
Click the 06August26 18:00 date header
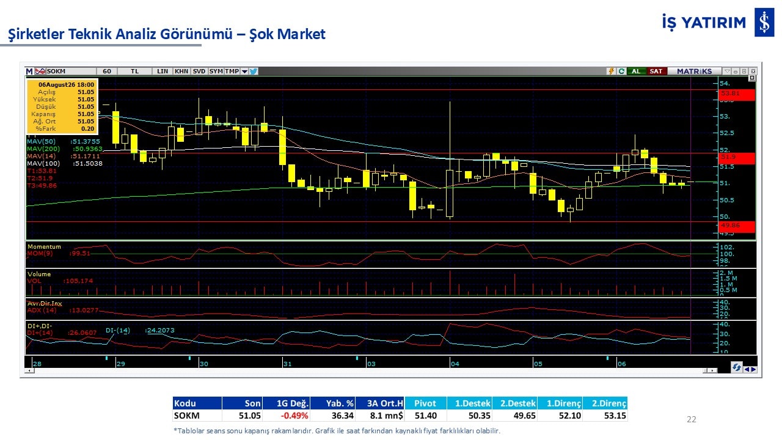[66, 84]
